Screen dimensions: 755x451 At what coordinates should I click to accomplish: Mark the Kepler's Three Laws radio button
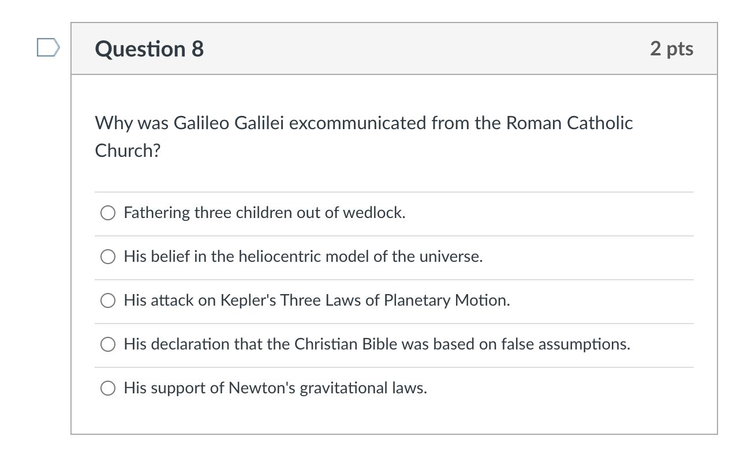pyautogui.click(x=108, y=301)
